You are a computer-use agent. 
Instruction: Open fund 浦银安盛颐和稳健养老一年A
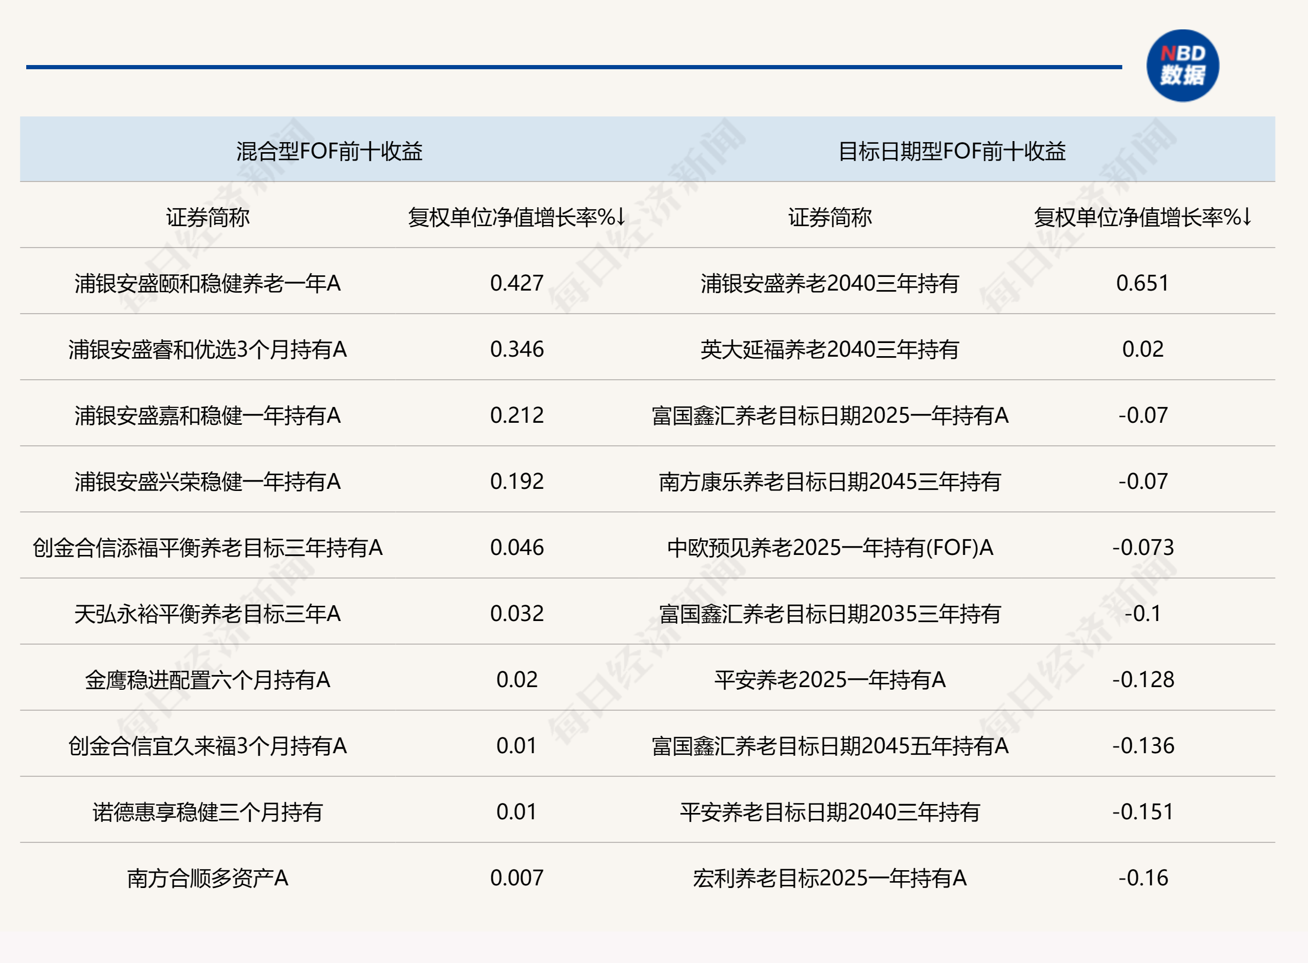coord(208,283)
